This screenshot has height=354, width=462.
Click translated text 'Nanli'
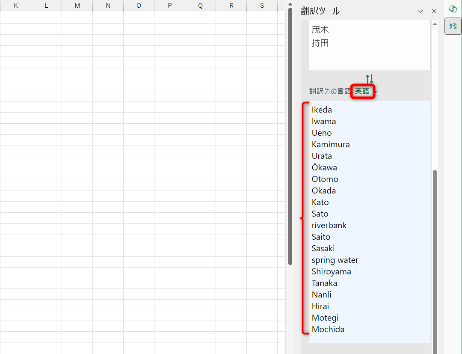coord(321,295)
